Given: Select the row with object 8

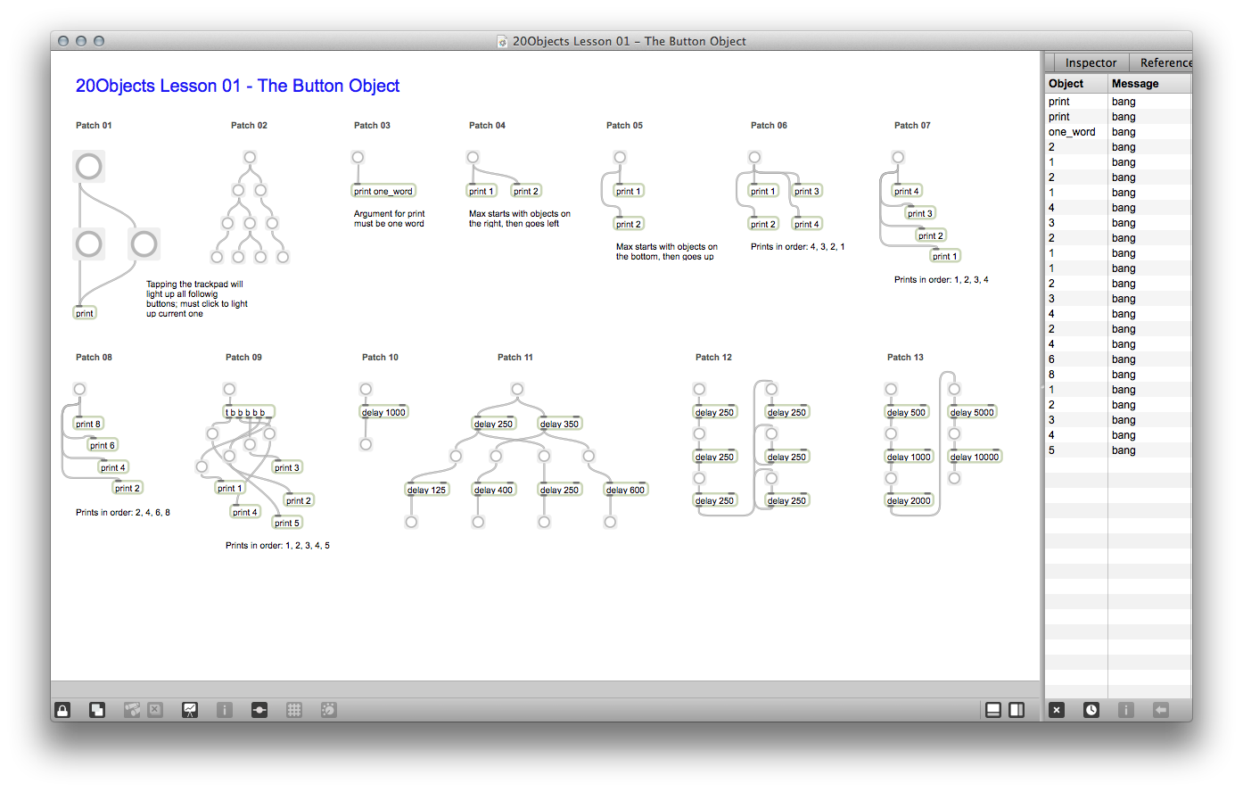Looking at the screenshot, I should click(1118, 375).
